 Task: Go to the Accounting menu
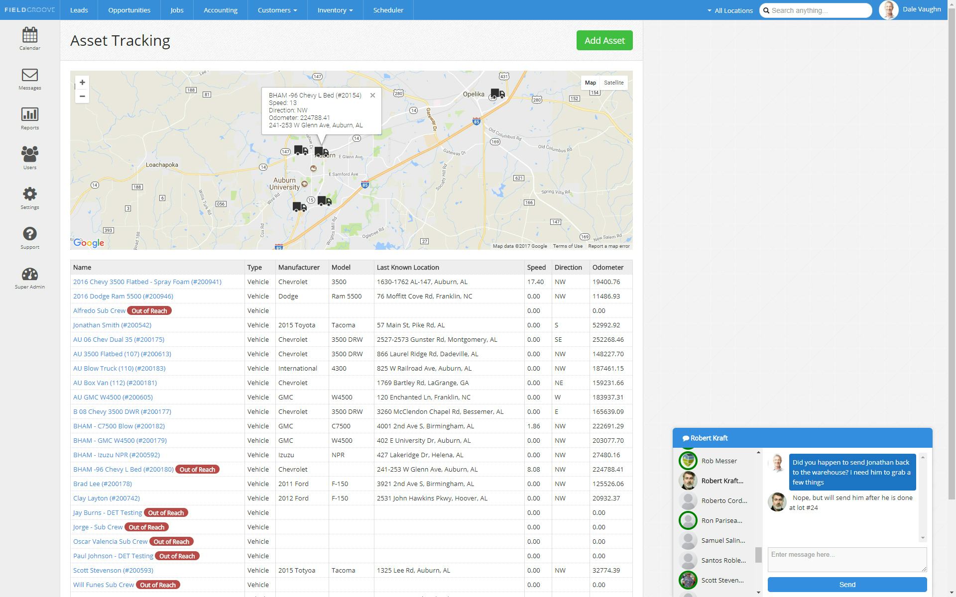click(x=220, y=10)
